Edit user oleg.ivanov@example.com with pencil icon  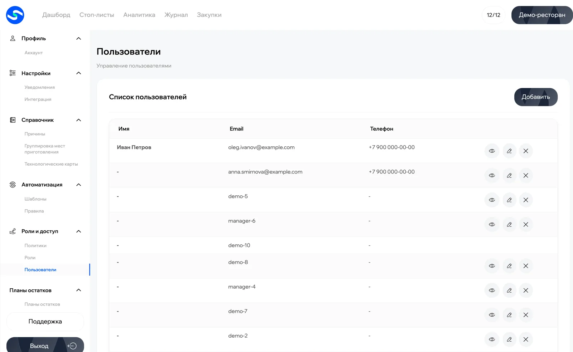click(x=509, y=151)
